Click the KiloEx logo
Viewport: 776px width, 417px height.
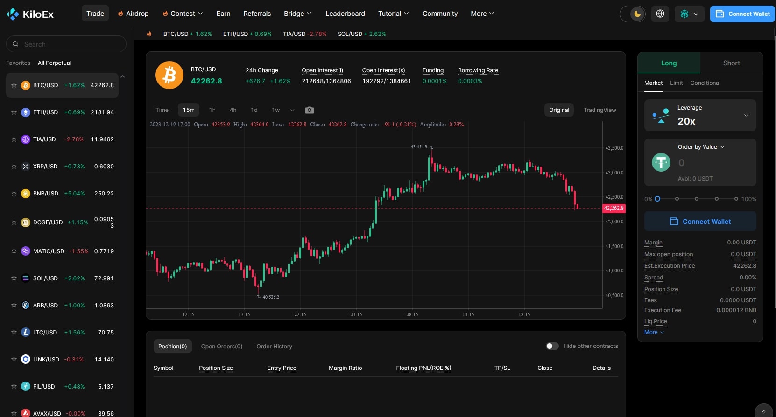click(x=30, y=14)
